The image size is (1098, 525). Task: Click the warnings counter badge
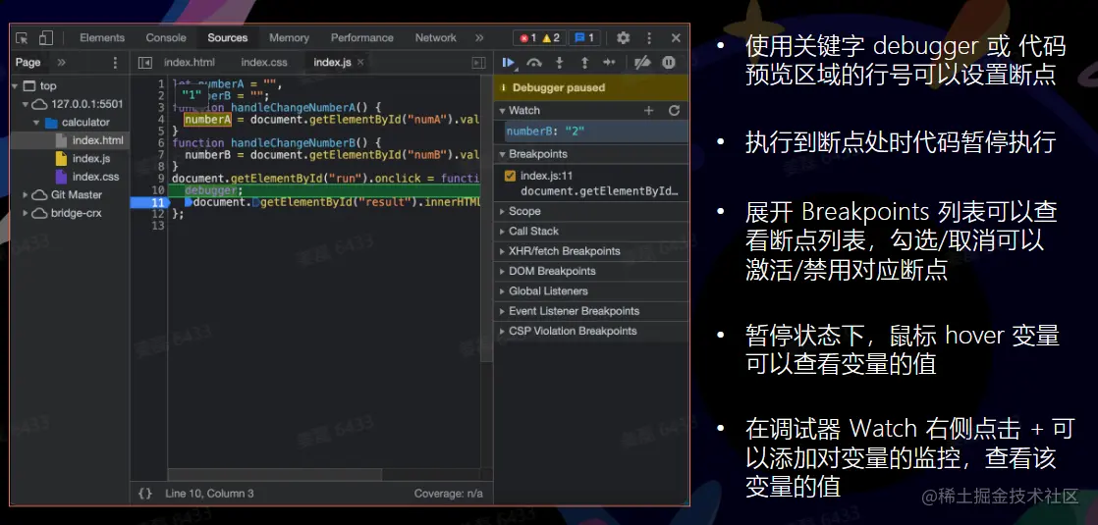[x=551, y=38]
